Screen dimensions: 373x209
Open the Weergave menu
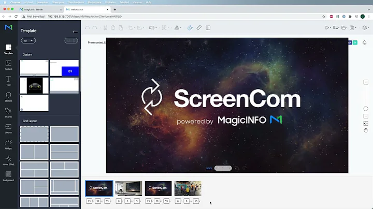pos(58,3)
